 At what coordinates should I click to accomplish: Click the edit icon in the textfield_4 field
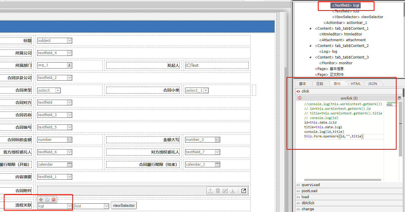point(69,53)
